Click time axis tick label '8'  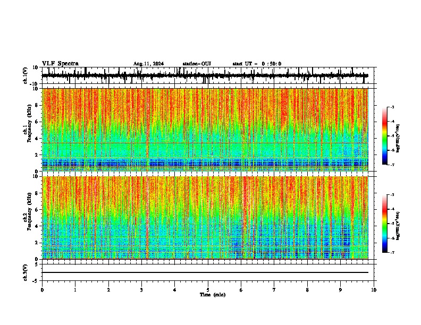click(x=307, y=290)
